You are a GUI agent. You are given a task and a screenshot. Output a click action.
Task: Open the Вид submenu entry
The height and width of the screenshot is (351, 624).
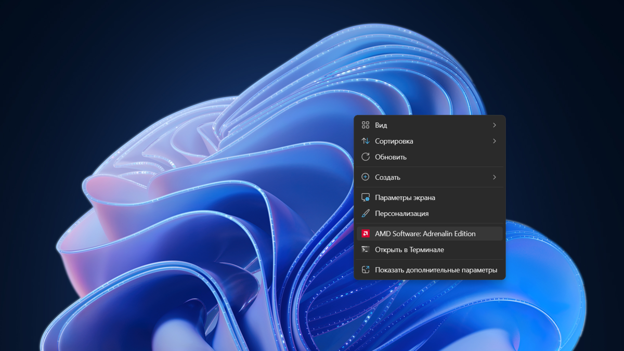(x=430, y=125)
